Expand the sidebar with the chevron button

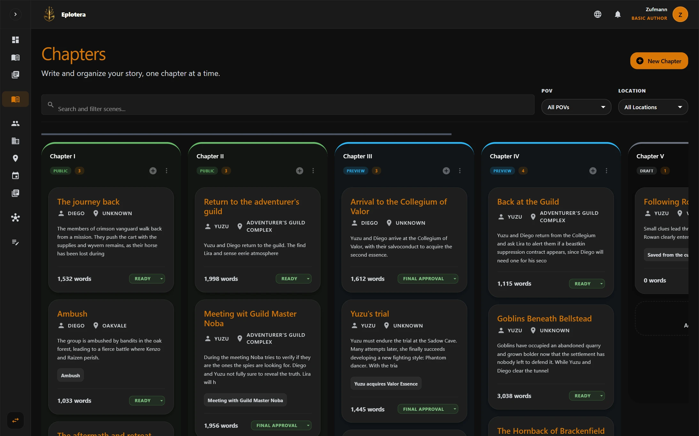pyautogui.click(x=15, y=14)
